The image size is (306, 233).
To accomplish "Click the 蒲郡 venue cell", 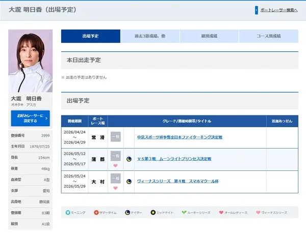I will click(x=98, y=159).
